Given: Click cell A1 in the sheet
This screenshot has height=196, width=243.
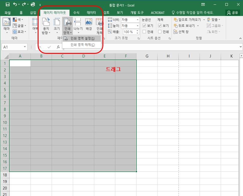Looking at the screenshot, I should tap(20, 63).
